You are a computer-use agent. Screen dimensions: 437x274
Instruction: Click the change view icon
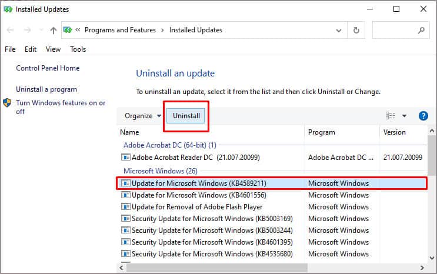click(x=391, y=115)
